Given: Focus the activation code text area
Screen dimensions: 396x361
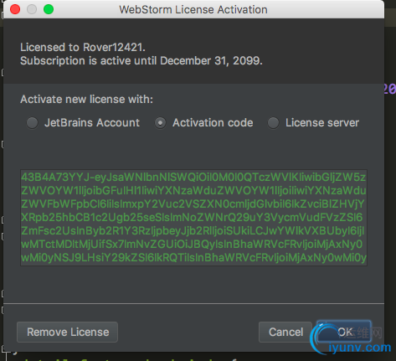Looking at the screenshot, I should [x=193, y=218].
